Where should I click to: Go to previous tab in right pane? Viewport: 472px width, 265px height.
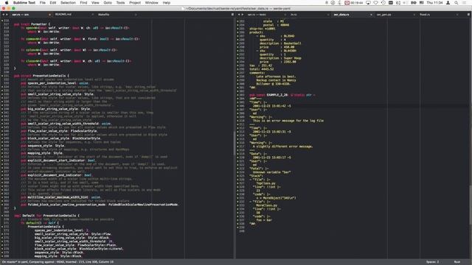coord(239,15)
